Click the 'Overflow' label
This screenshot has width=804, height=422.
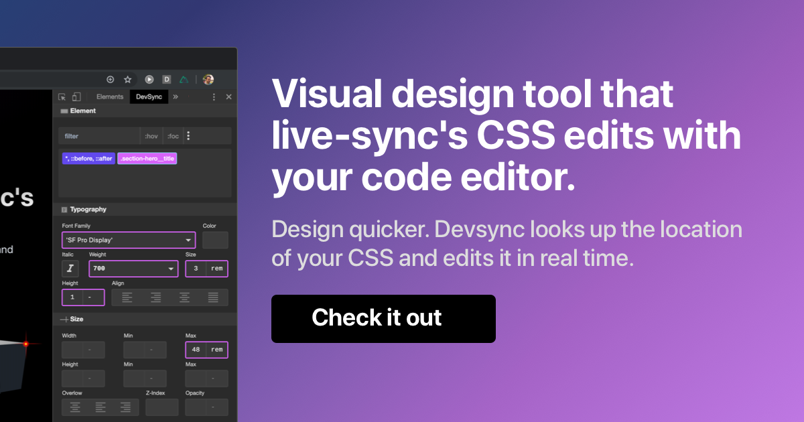72,393
